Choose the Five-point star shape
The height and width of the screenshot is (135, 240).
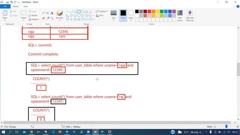click(75, 19)
